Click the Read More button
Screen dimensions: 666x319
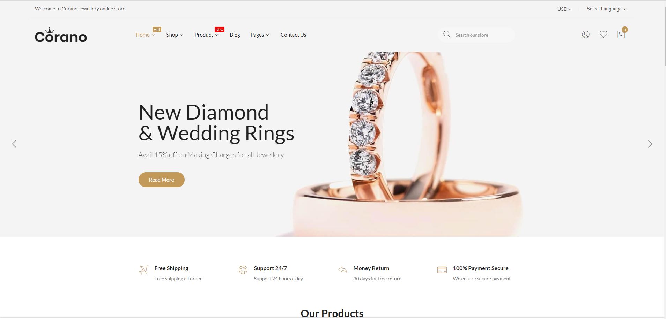pos(162,180)
